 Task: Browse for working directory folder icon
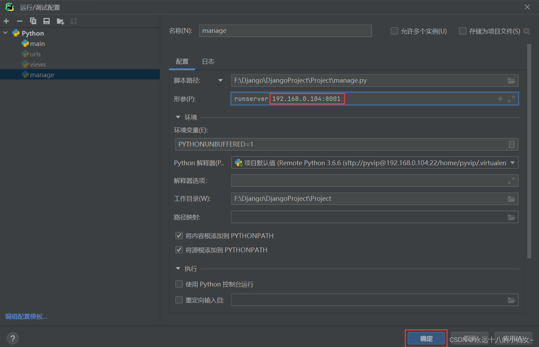(x=511, y=199)
